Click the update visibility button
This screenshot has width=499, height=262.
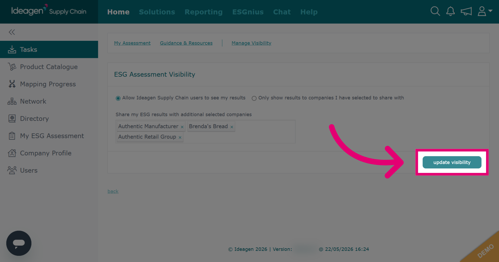(452, 162)
